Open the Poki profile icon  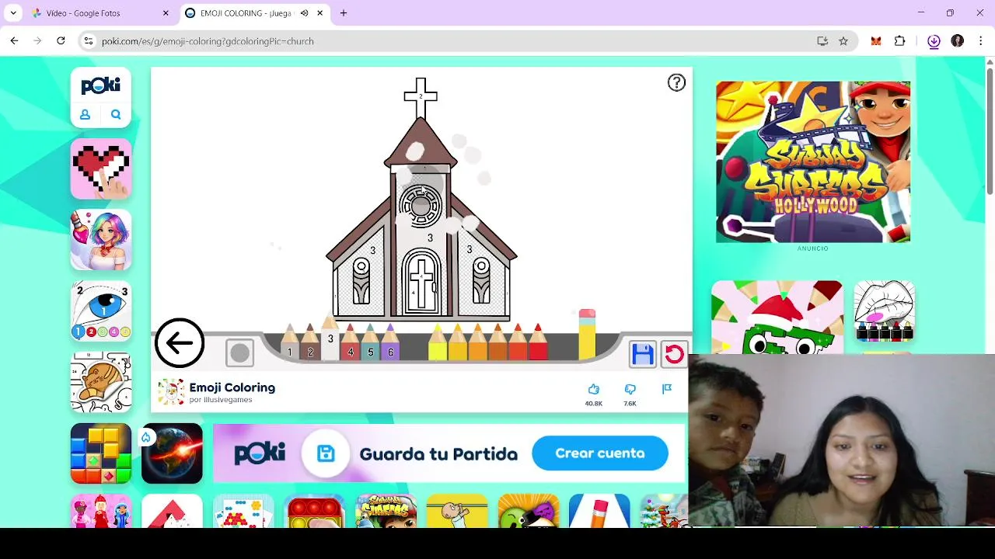pyautogui.click(x=86, y=115)
